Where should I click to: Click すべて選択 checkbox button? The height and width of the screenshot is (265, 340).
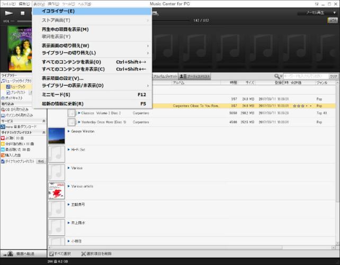60,253
